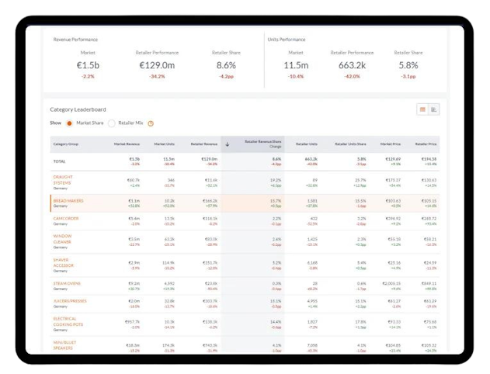Sort by Market Price column header
The width and height of the screenshot is (490, 374).
click(x=390, y=144)
